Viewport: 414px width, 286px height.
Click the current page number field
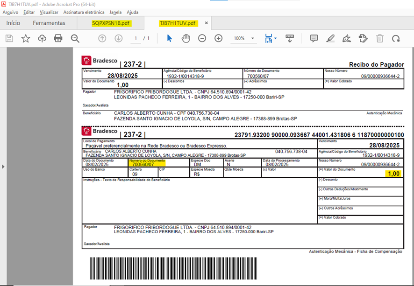136,38
